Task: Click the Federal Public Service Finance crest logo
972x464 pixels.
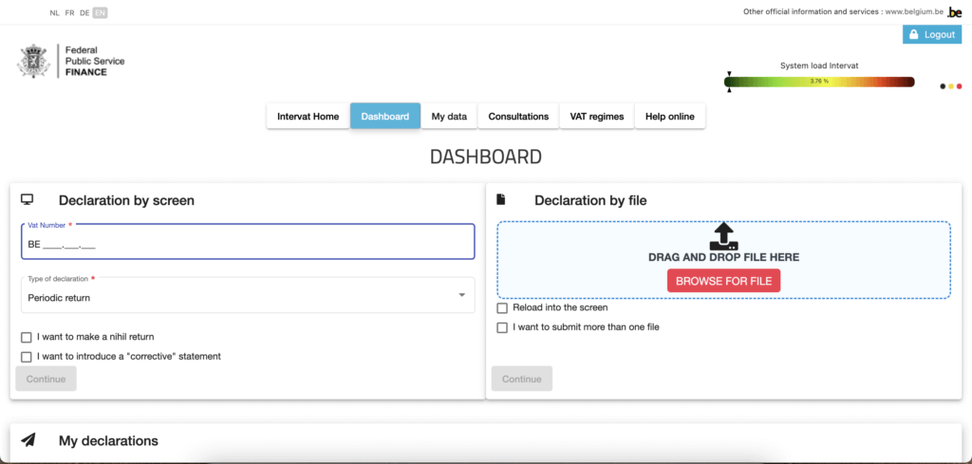Action: 35,62
